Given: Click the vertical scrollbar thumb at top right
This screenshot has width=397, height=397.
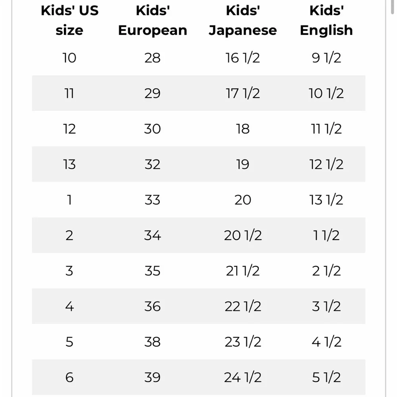Looking at the screenshot, I should tap(393, 6).
